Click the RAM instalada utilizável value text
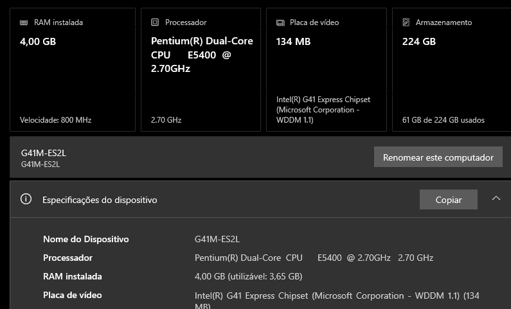Screen dimensions: 511x309 coord(248,276)
